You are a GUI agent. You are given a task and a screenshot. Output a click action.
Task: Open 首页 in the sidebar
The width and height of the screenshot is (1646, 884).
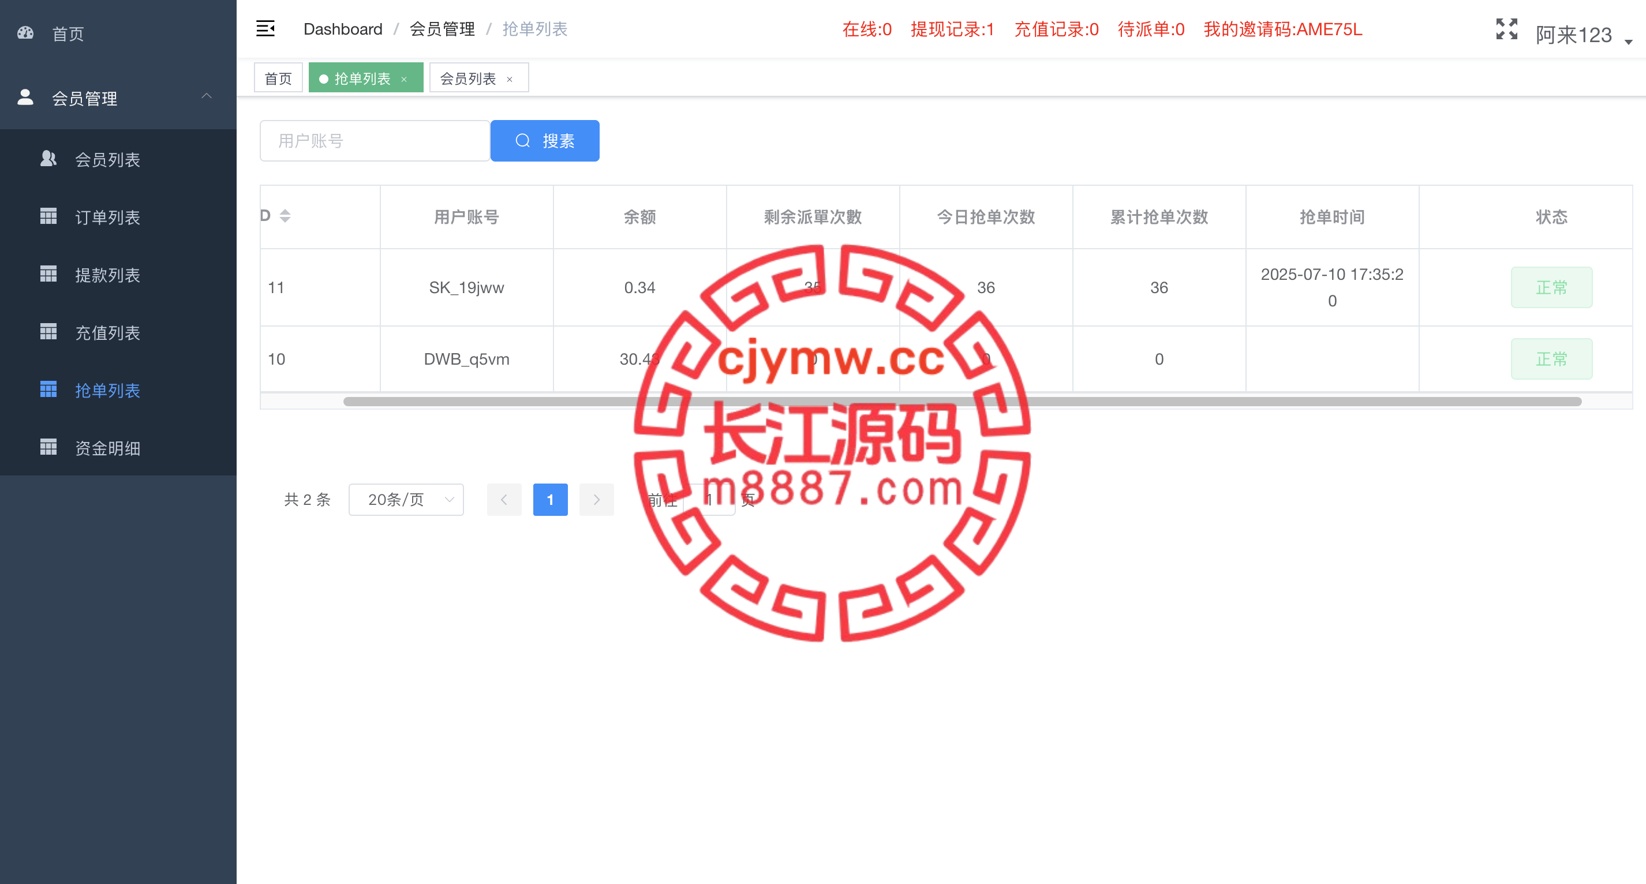tap(118, 33)
